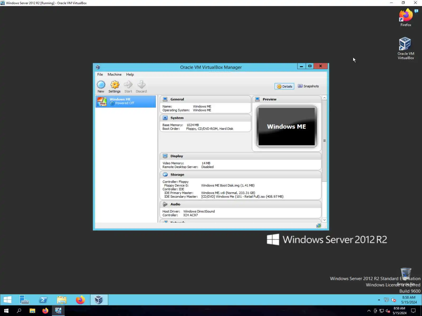Click the greyed Discard toolbar icon
Viewport: 422px width, 316px height.
(x=141, y=87)
